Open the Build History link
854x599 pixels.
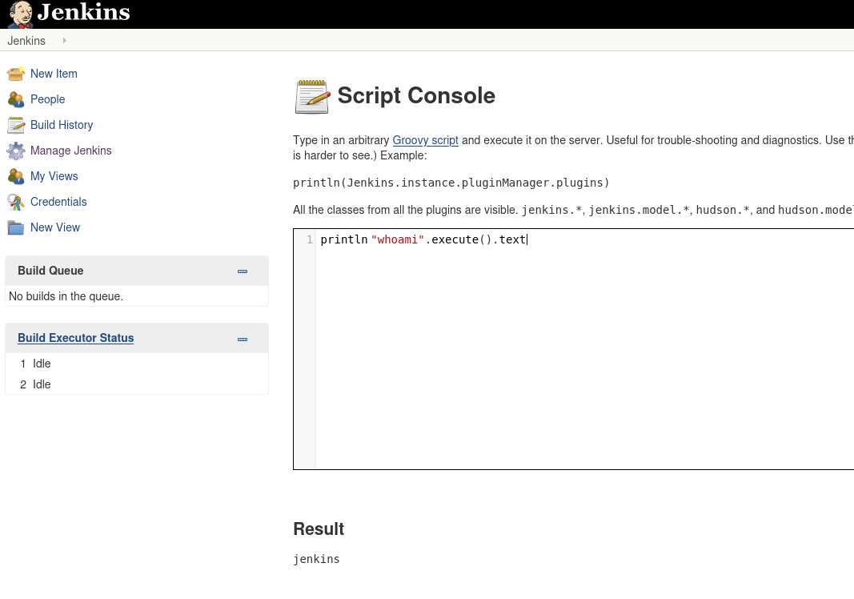pyautogui.click(x=62, y=125)
